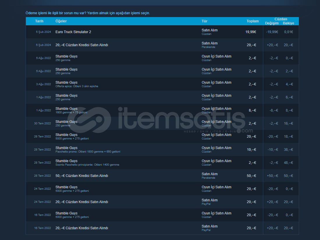The height and width of the screenshot is (240, 320).
Task: Click the 8,--€ total on 1 Ağu 2022
Action: coord(253,110)
